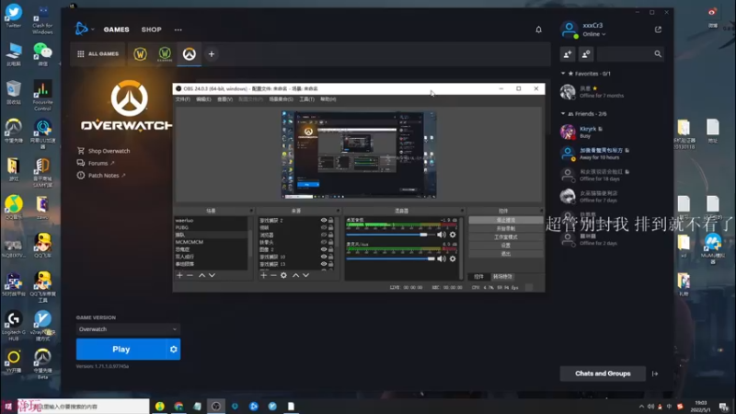
Task: Show hidden system tray icons chevron
Action: coord(641,407)
